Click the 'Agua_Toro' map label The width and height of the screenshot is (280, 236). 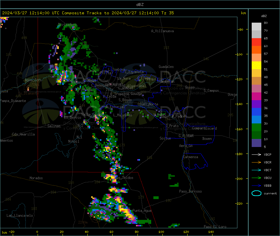coord(33,80)
